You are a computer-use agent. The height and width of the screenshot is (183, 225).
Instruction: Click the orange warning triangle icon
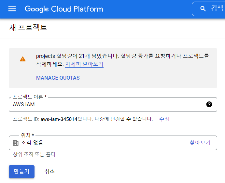pyautogui.click(x=23, y=59)
